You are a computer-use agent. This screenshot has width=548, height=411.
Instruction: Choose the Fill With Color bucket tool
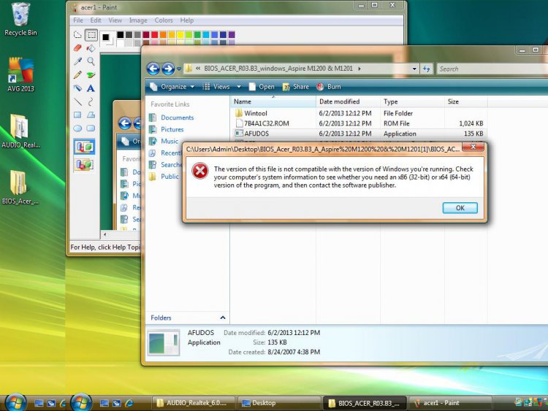[x=91, y=48]
